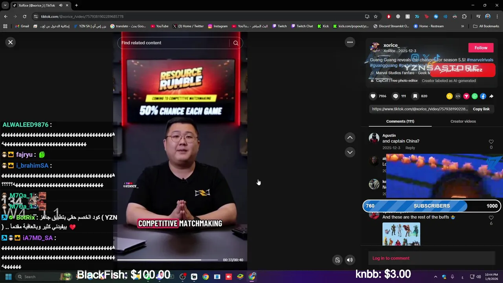Open the Home - Restream bookmark

[429, 26]
